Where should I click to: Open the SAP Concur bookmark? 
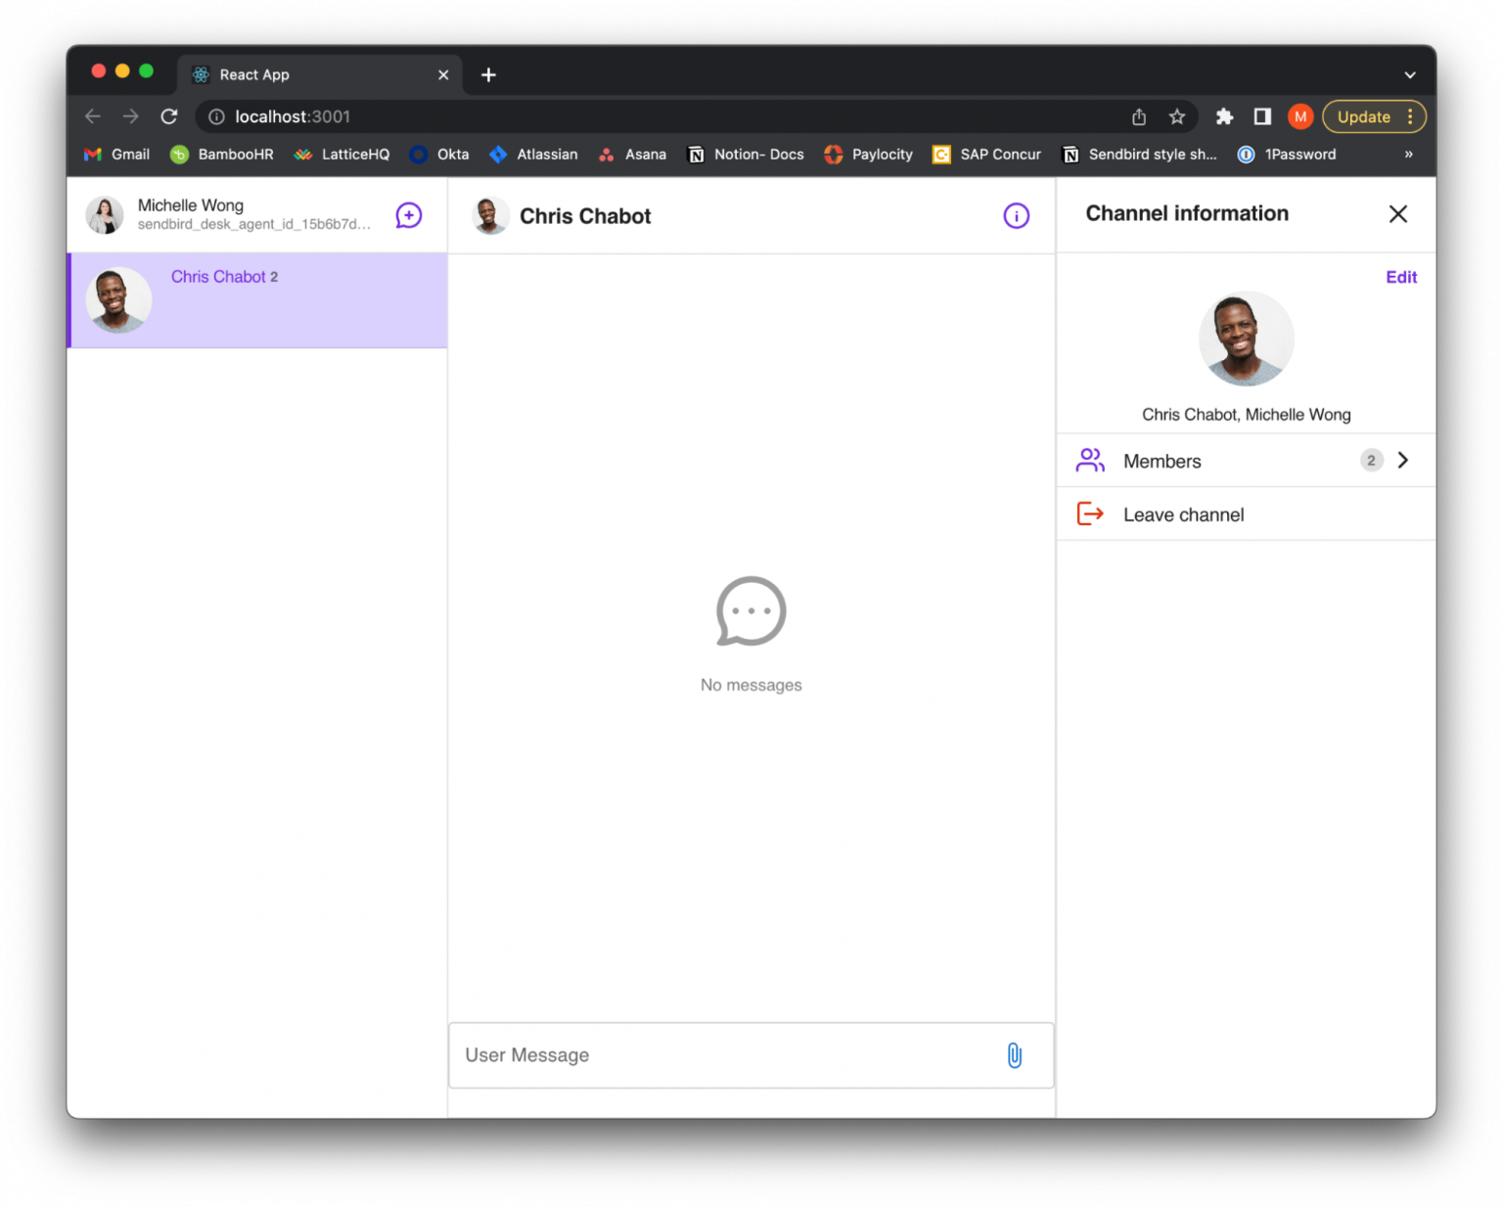[986, 155]
